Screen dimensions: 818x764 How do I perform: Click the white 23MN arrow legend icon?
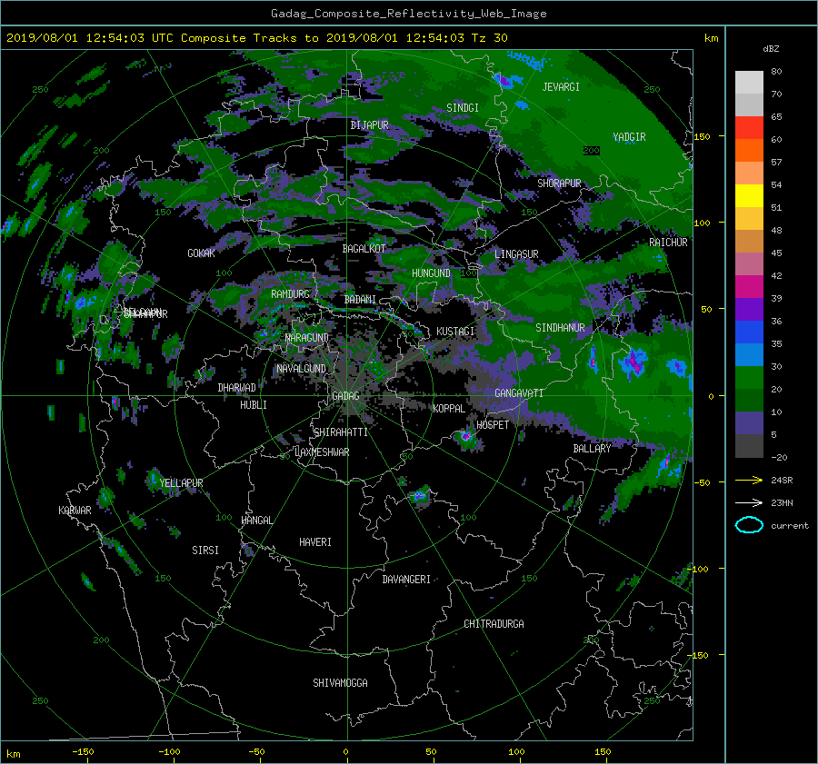[749, 502]
